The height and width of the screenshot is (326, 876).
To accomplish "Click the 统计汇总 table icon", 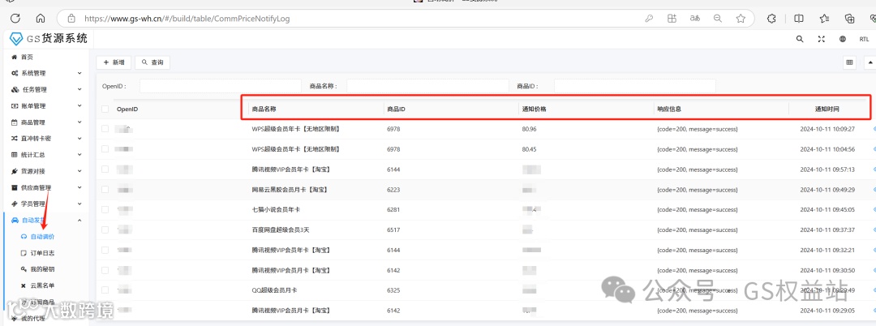I will click(15, 155).
